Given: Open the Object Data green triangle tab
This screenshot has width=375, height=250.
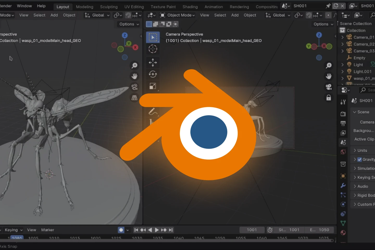Looking at the screenshot, I should pos(343,223).
